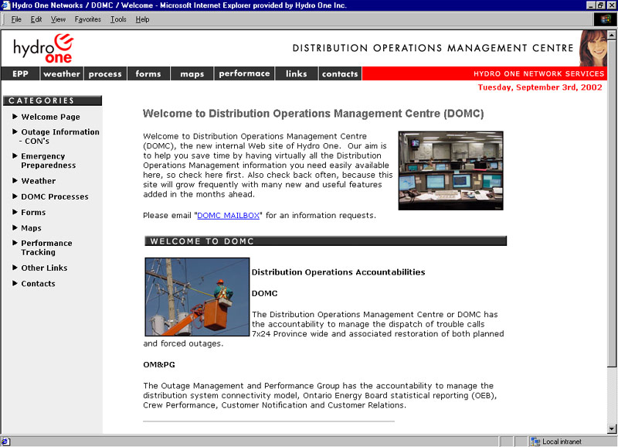Click the lineman bucket truck photo
The width and height of the screenshot is (618, 447).
(x=197, y=297)
